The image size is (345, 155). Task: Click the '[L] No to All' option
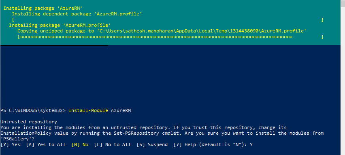pyautogui.click(x=112, y=144)
